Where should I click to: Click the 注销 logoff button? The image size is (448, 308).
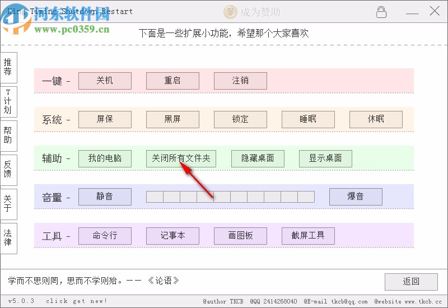click(x=240, y=81)
